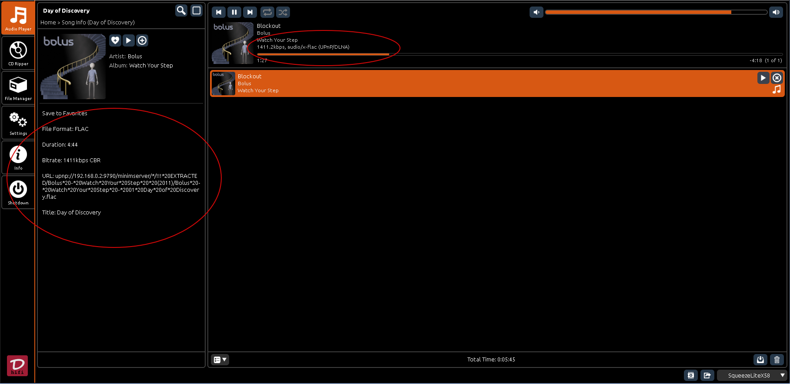Click the remaining time -4:18 readout
Screen dimensions: 790x384
point(756,60)
